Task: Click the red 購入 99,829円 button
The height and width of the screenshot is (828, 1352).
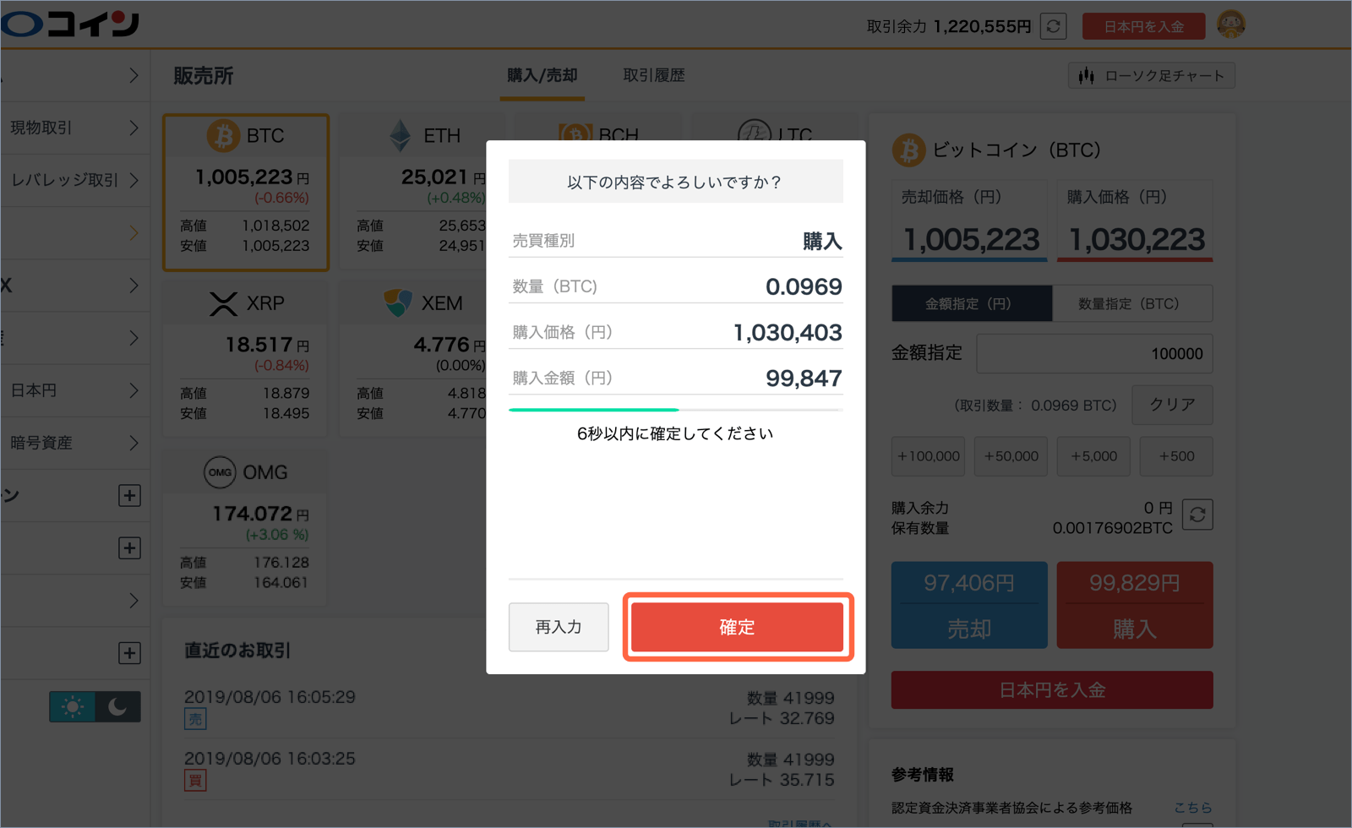Action: pos(1135,605)
